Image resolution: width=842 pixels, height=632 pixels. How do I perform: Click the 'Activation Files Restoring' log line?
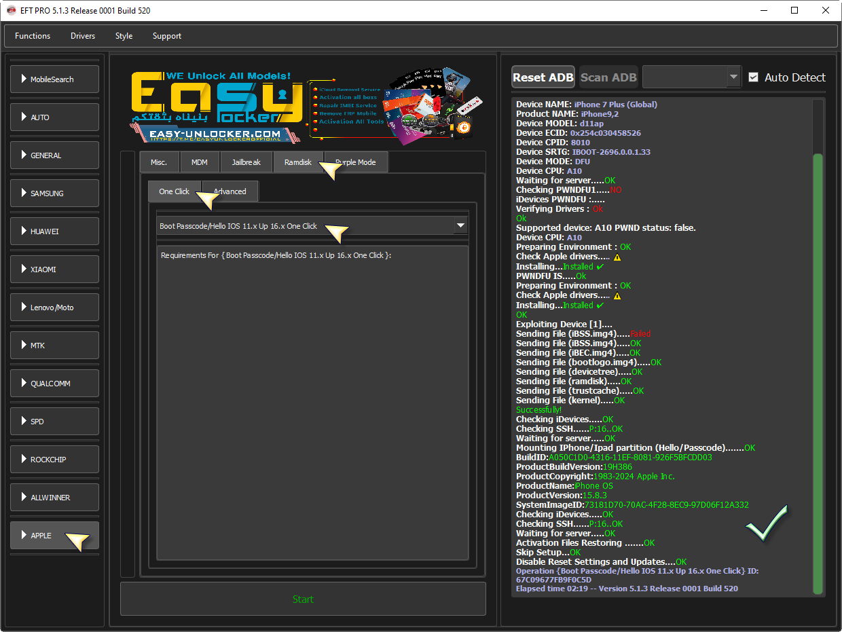click(585, 543)
